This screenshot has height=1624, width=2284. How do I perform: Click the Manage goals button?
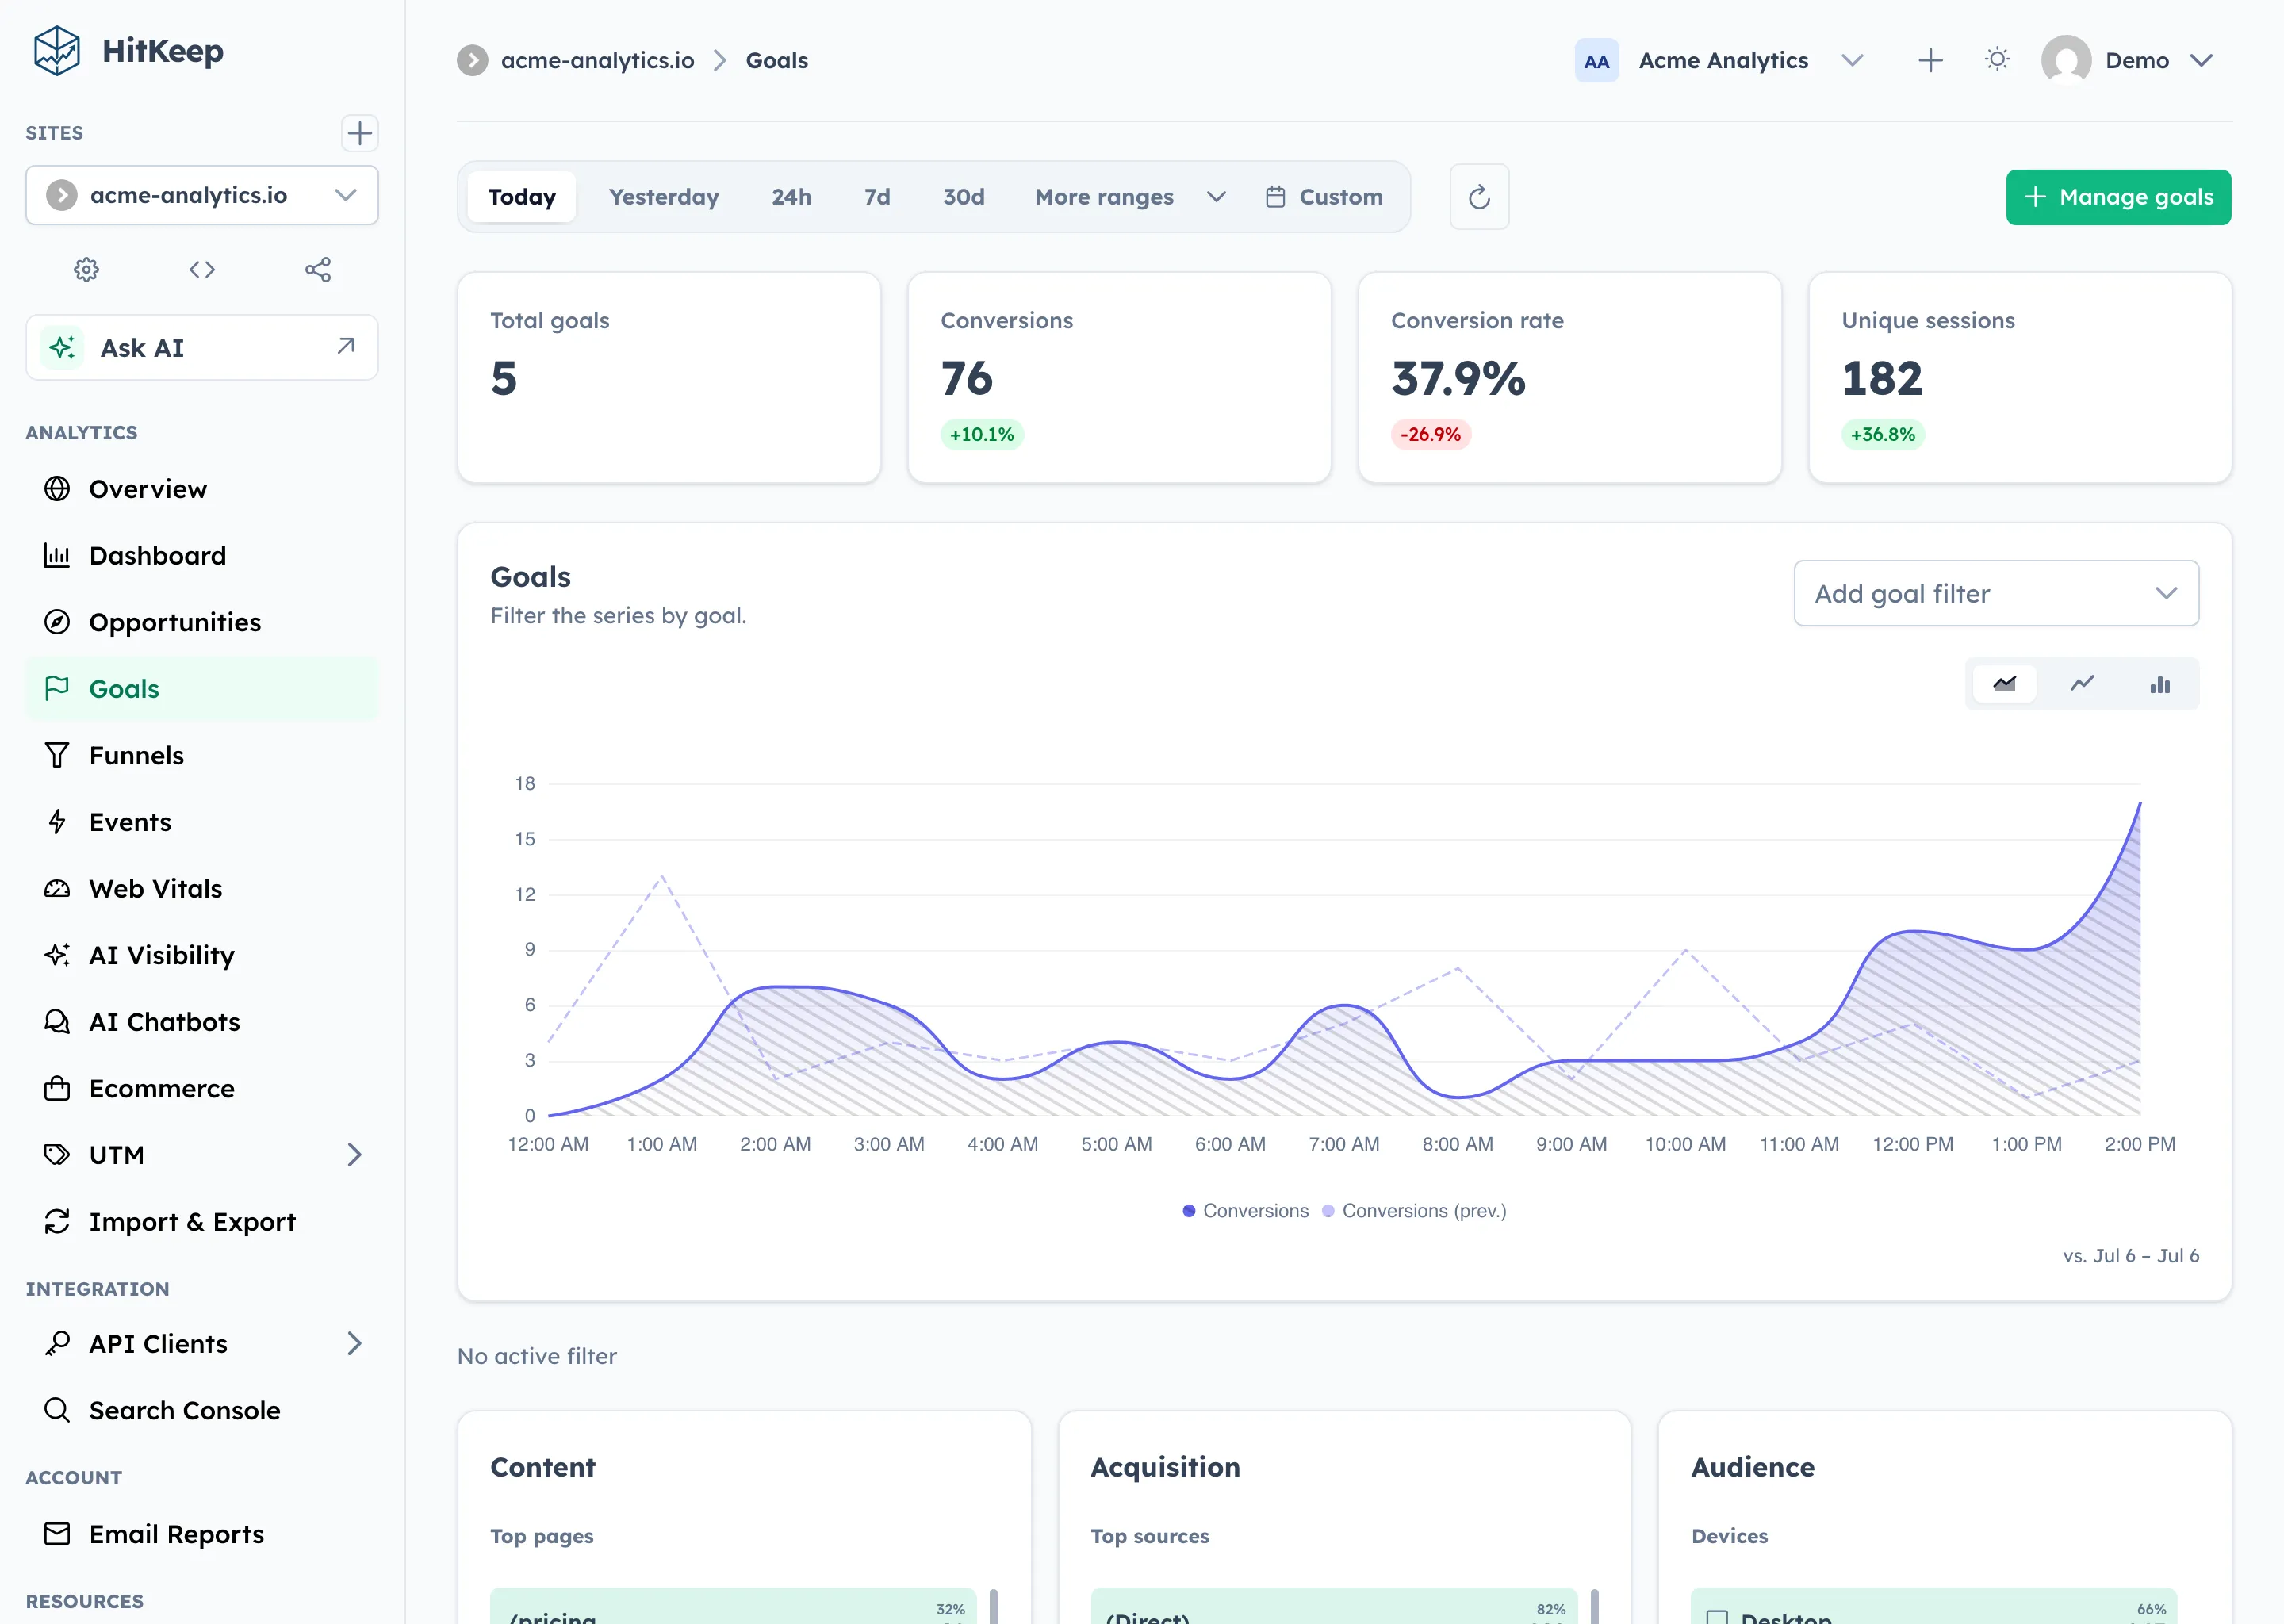(x=2118, y=197)
